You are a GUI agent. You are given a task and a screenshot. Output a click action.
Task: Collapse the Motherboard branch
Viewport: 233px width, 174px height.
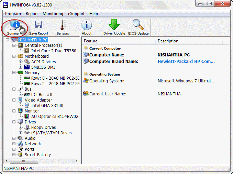coord(14,56)
